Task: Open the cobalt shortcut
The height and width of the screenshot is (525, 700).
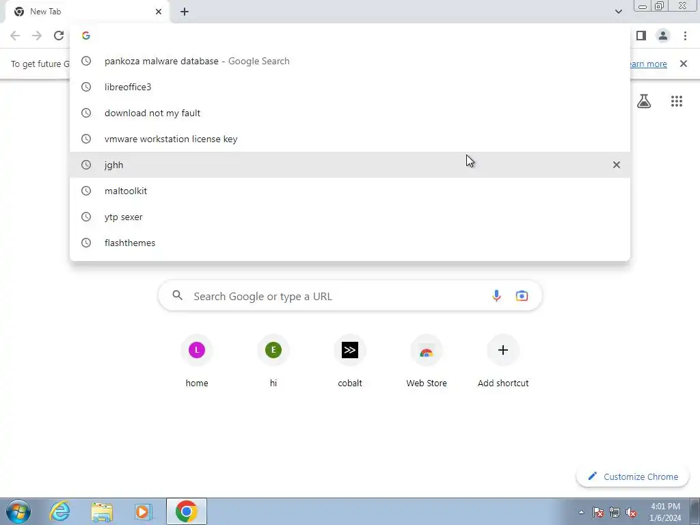Action: coord(350,361)
